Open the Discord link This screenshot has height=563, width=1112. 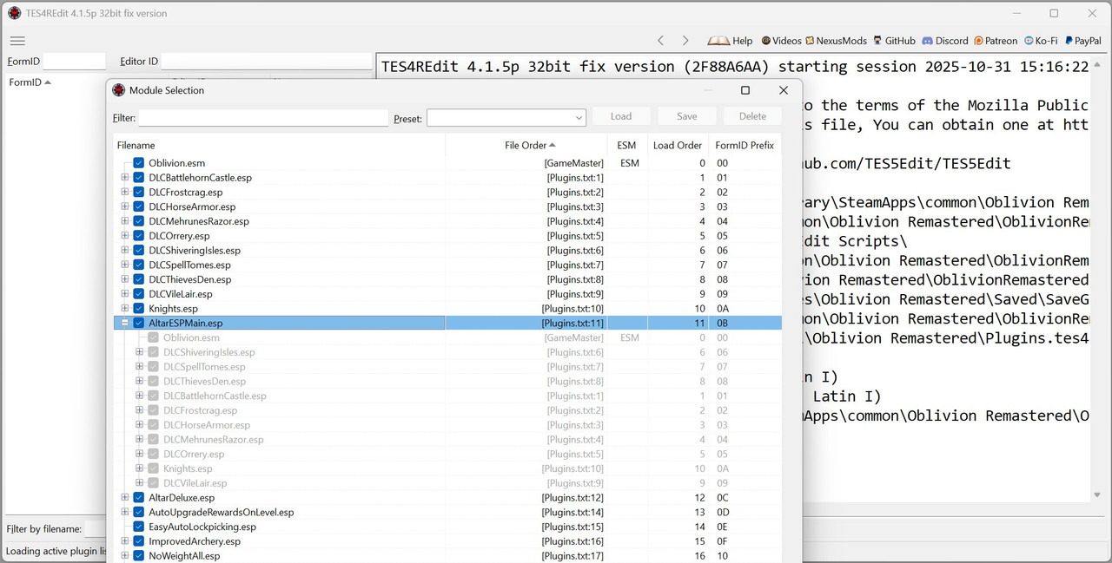click(x=945, y=41)
